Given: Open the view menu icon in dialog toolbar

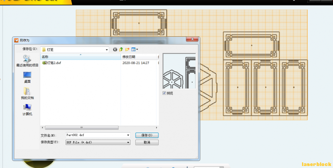Looking at the screenshot, I should pyautogui.click(x=135, y=49).
